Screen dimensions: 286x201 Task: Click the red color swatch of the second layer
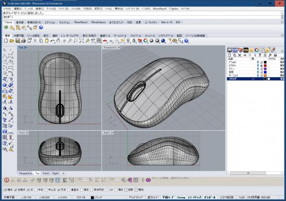[265, 66]
